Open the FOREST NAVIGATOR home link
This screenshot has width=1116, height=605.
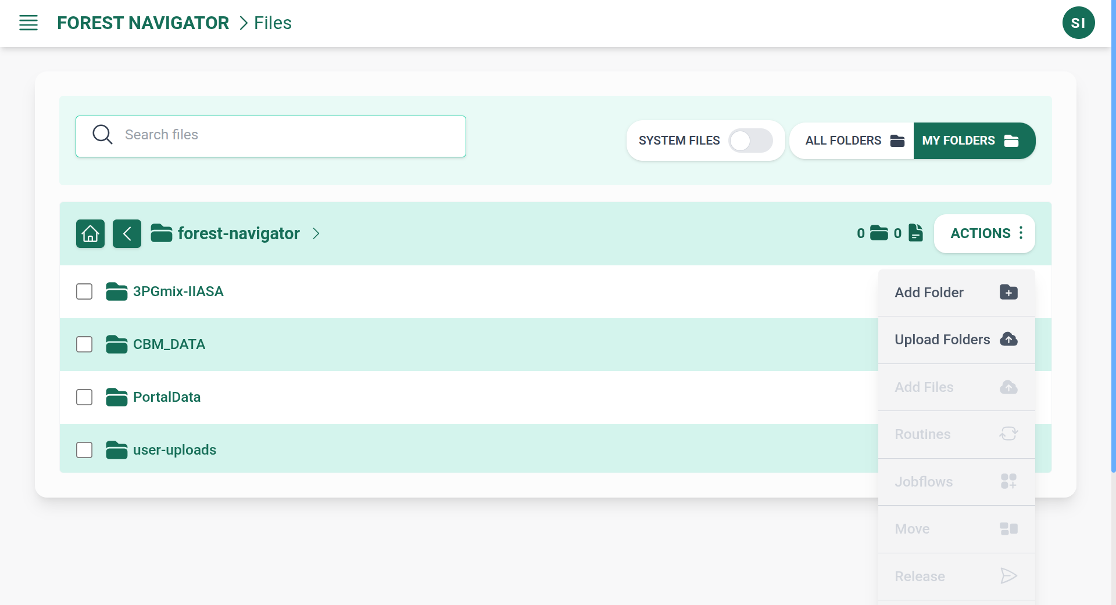(x=143, y=23)
